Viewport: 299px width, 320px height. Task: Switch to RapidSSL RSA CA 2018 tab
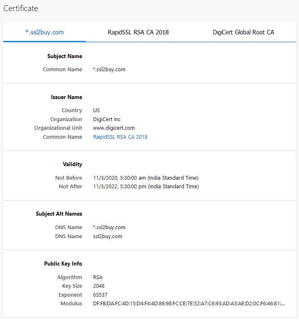click(138, 32)
